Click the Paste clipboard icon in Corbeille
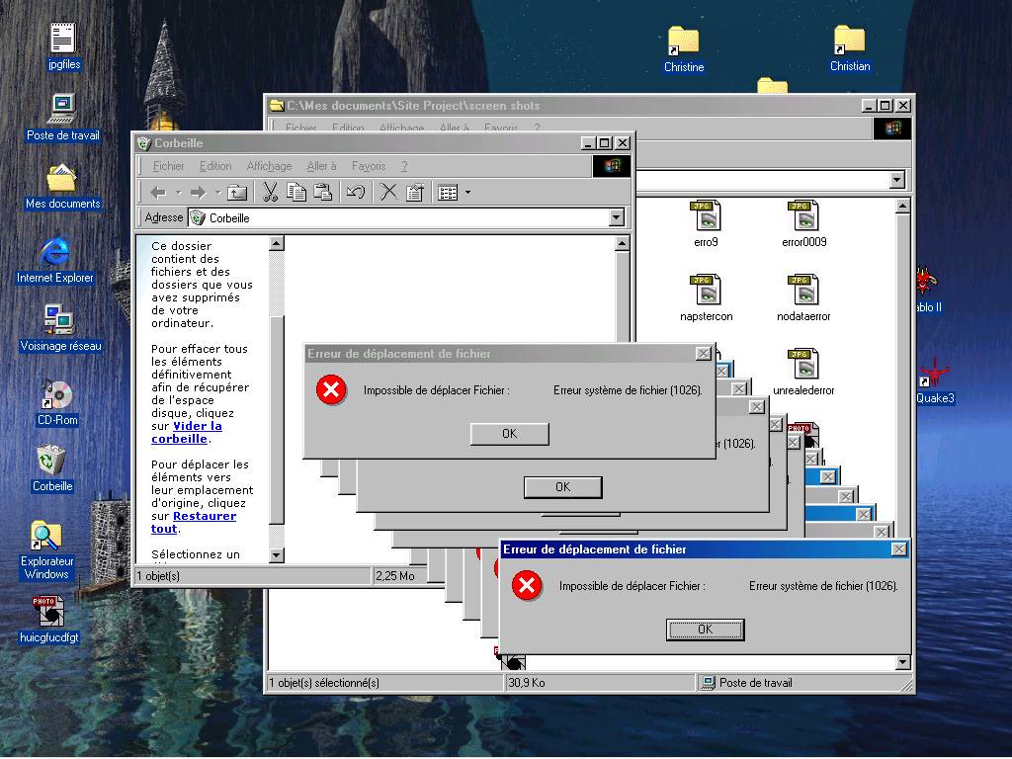The image size is (1012, 759). click(322, 193)
